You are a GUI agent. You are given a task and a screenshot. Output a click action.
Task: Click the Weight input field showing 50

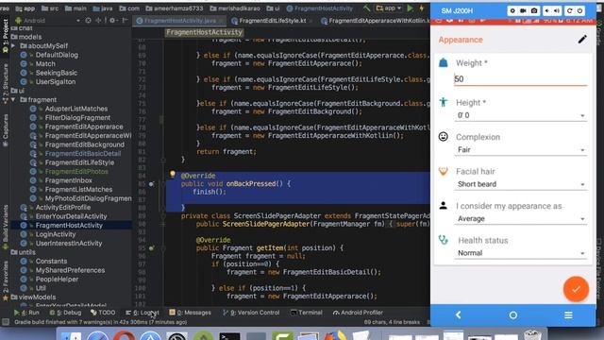click(x=520, y=79)
